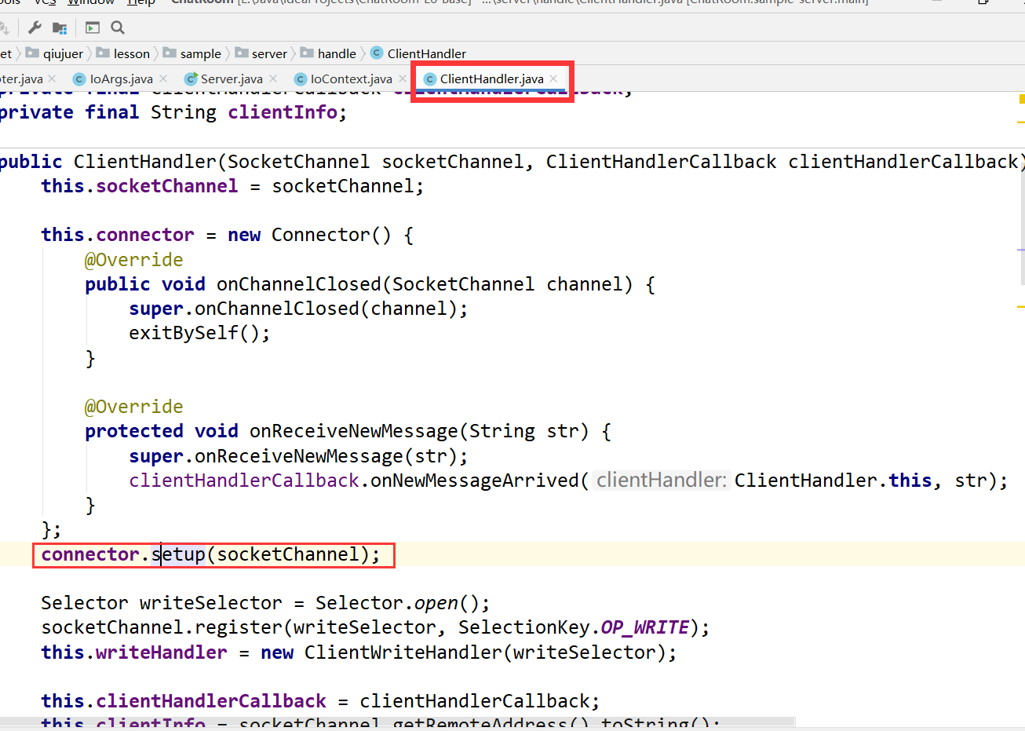
Task: Click purple marker on editor error stripe
Action: coord(1021,250)
